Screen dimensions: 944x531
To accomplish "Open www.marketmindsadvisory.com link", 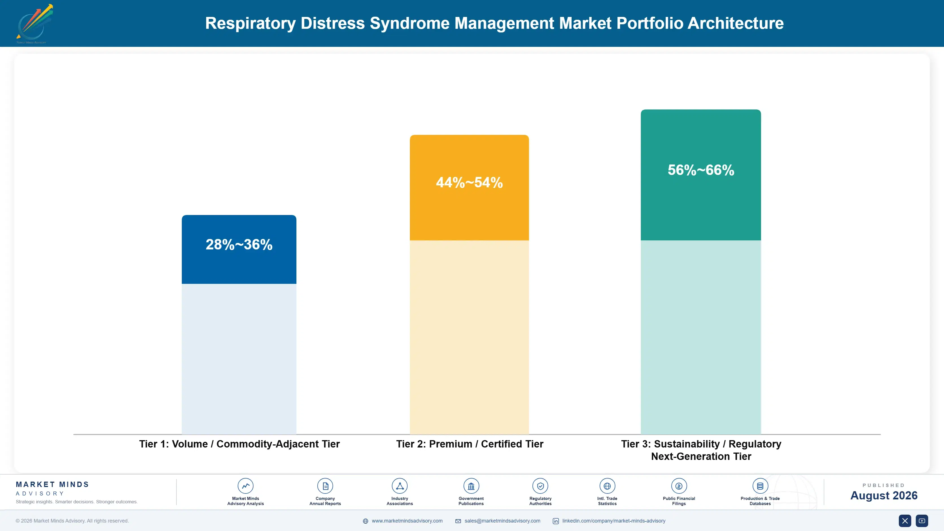I will pyautogui.click(x=407, y=521).
